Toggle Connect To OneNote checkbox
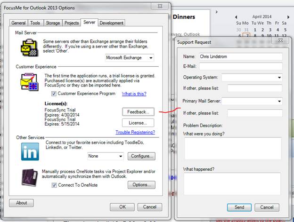Screen dimensions: 294x222 [x=54, y=185]
